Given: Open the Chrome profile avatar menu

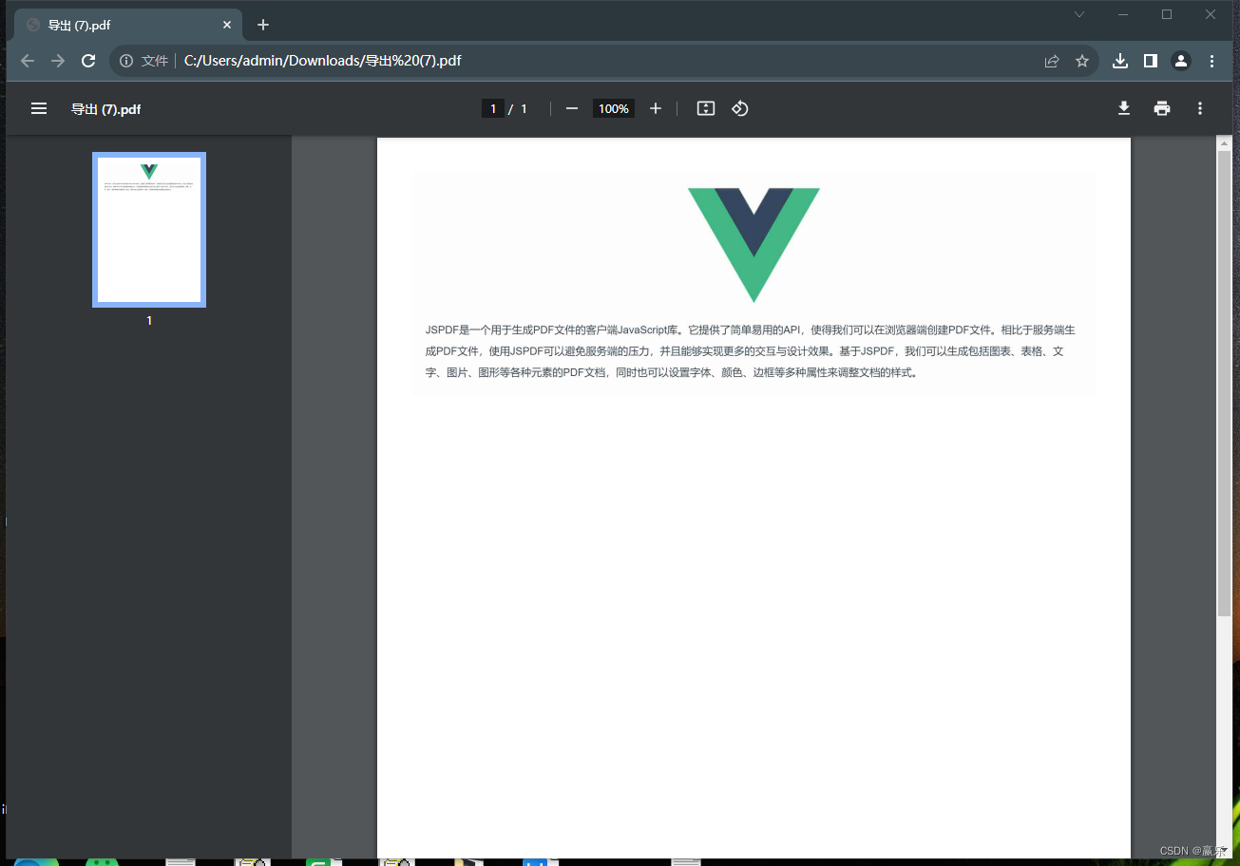Looking at the screenshot, I should tap(1180, 60).
